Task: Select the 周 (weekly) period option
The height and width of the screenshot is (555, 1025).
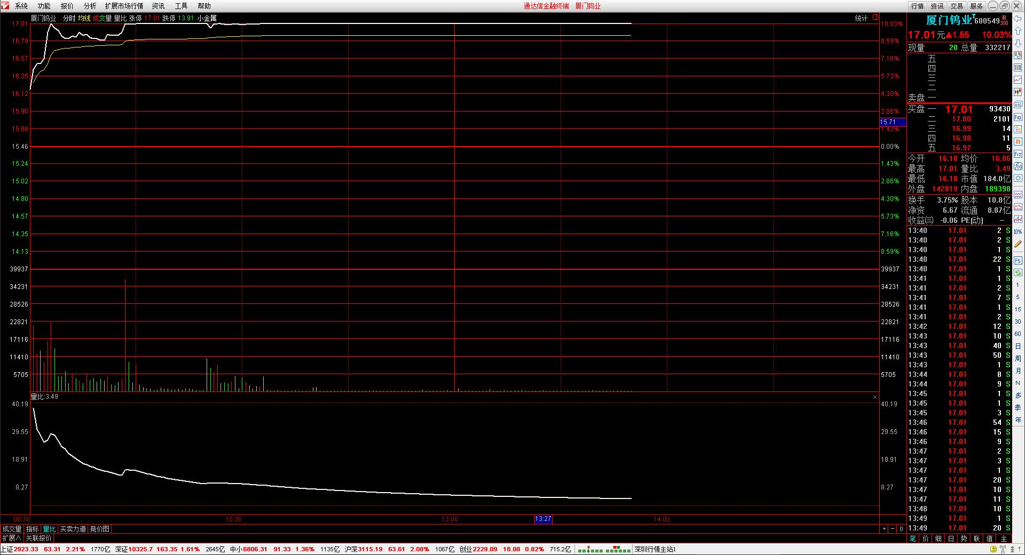Action: 1018,358
